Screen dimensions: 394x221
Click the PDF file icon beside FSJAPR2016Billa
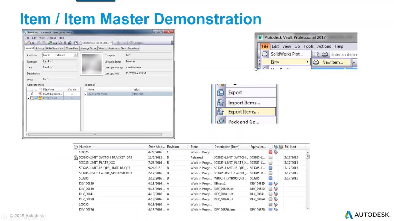40,94
